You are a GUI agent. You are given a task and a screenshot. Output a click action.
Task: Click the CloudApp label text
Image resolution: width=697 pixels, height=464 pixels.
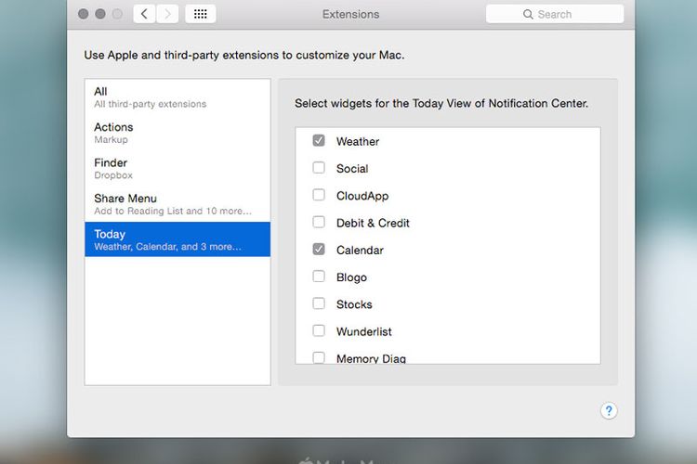pos(362,196)
